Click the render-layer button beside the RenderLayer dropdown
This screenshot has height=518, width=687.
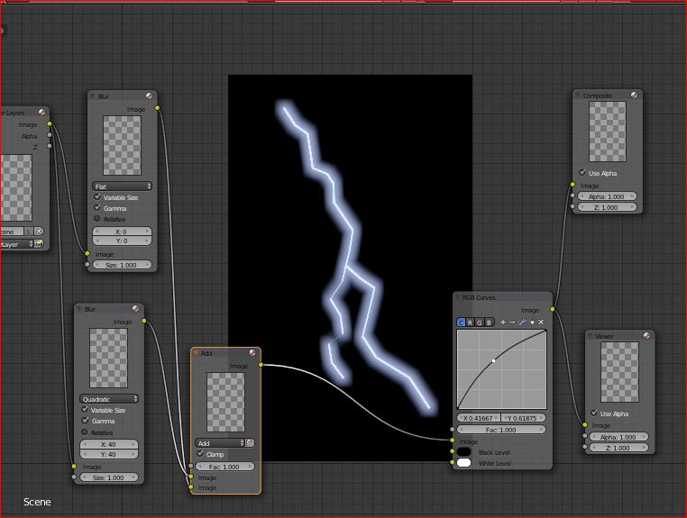tap(39, 243)
